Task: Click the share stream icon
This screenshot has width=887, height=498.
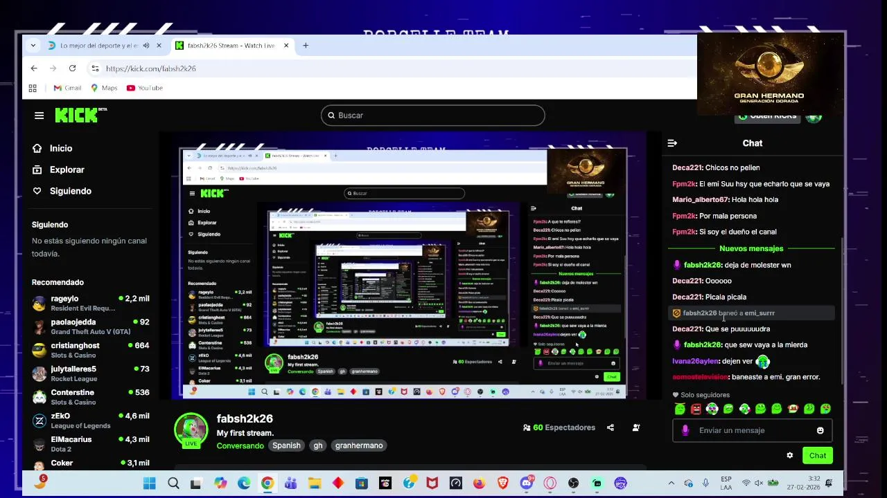Action: pyautogui.click(x=611, y=427)
